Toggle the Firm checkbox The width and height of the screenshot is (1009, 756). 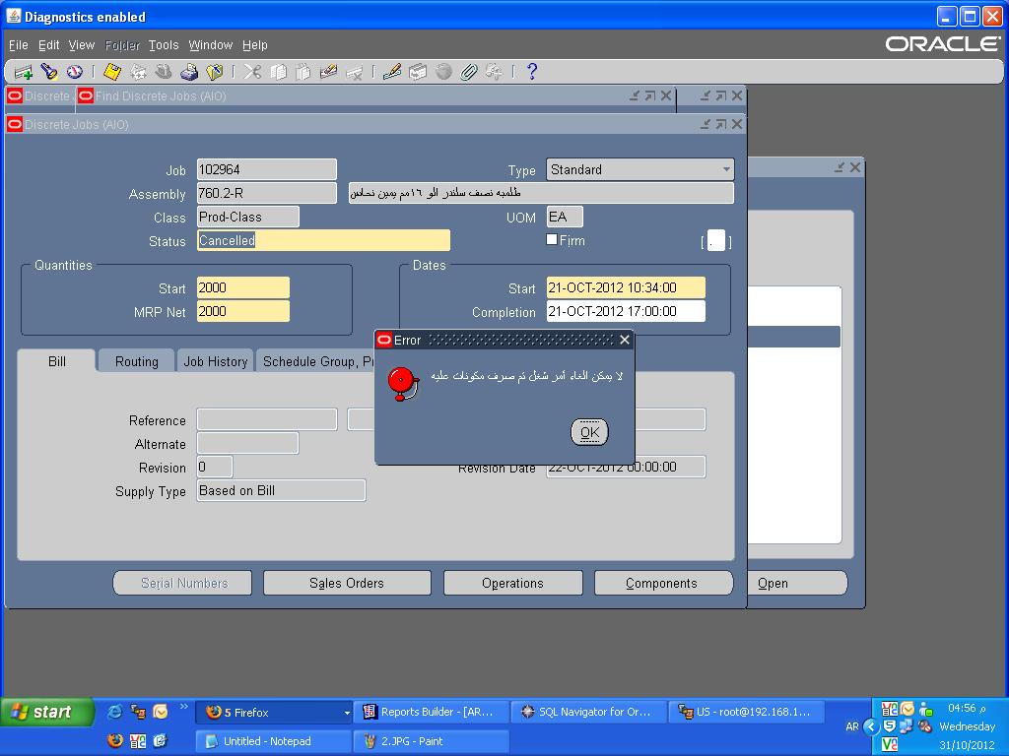[552, 239]
